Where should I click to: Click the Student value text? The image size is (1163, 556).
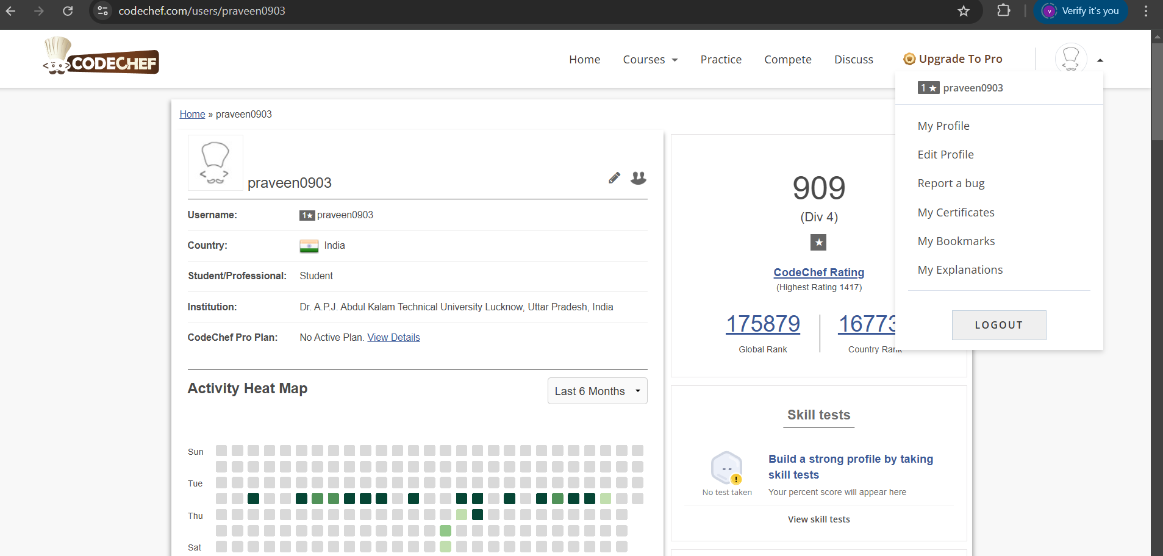[x=316, y=276]
